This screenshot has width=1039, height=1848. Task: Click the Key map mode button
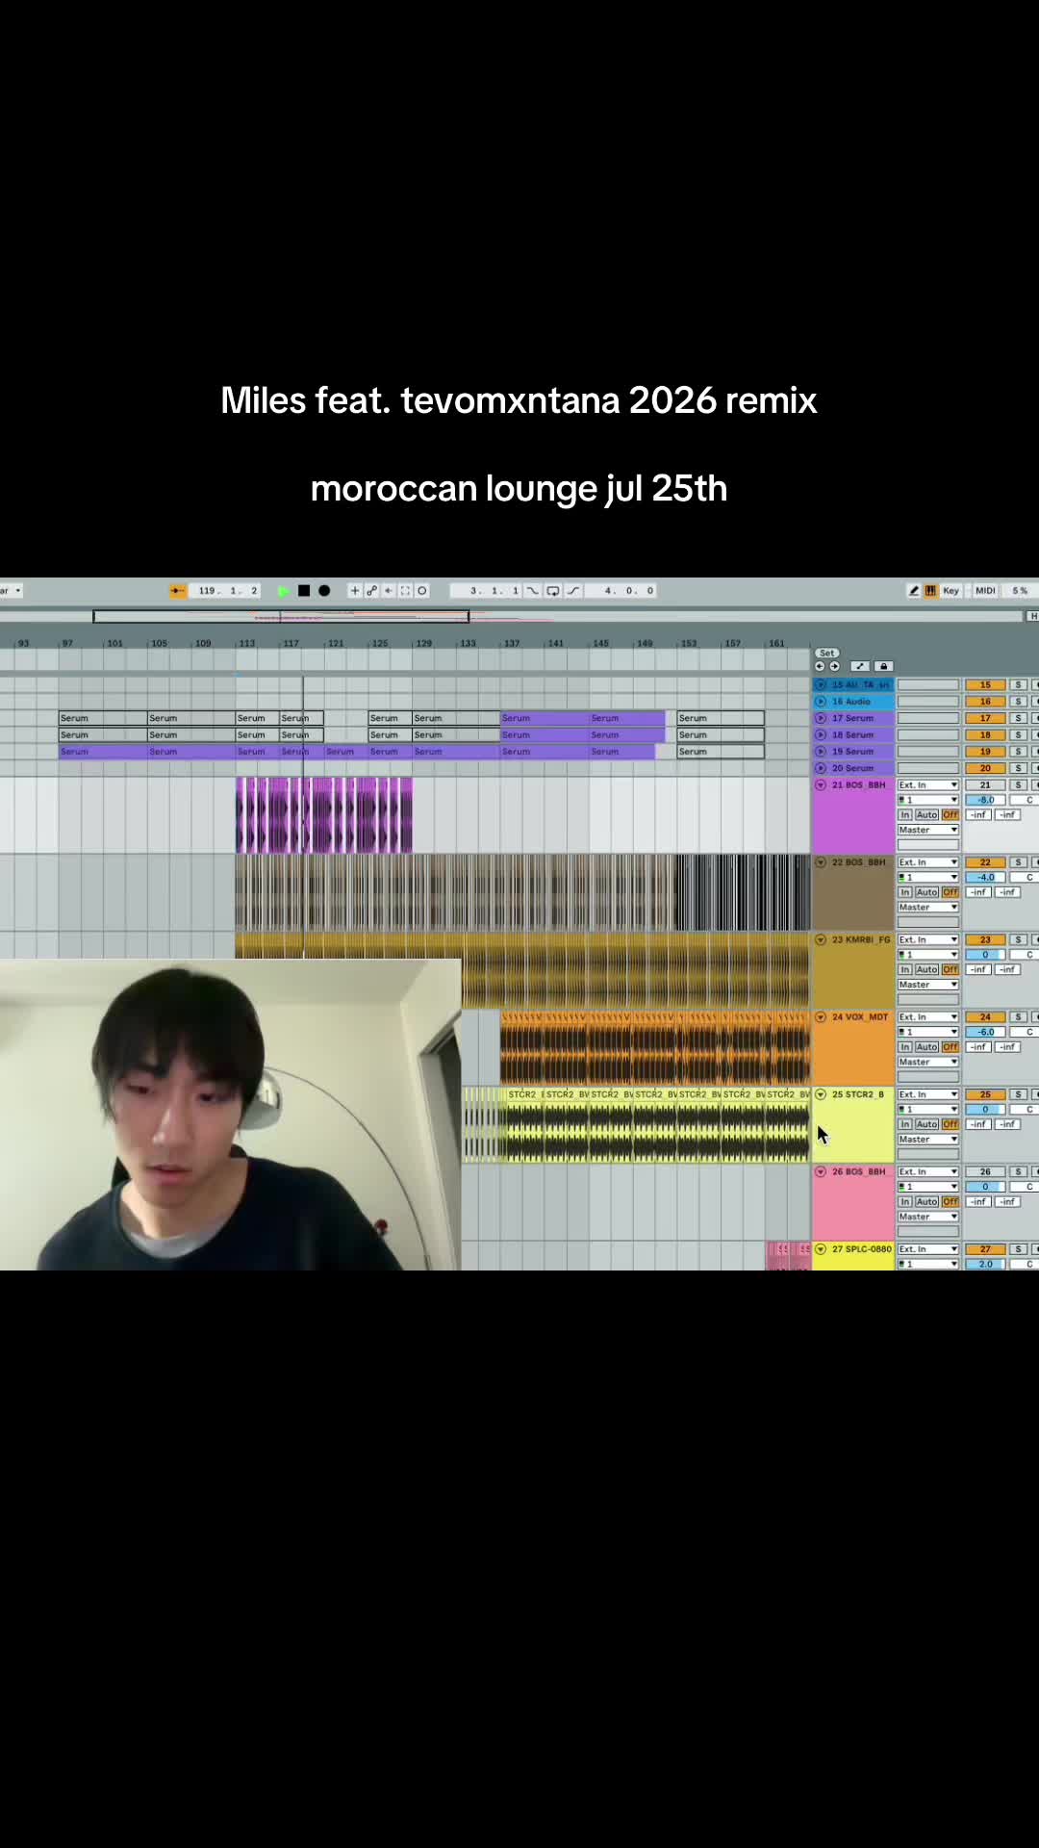[x=950, y=591]
